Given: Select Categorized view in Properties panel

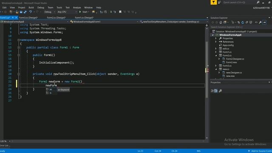Looking at the screenshot, I should 212,91.
